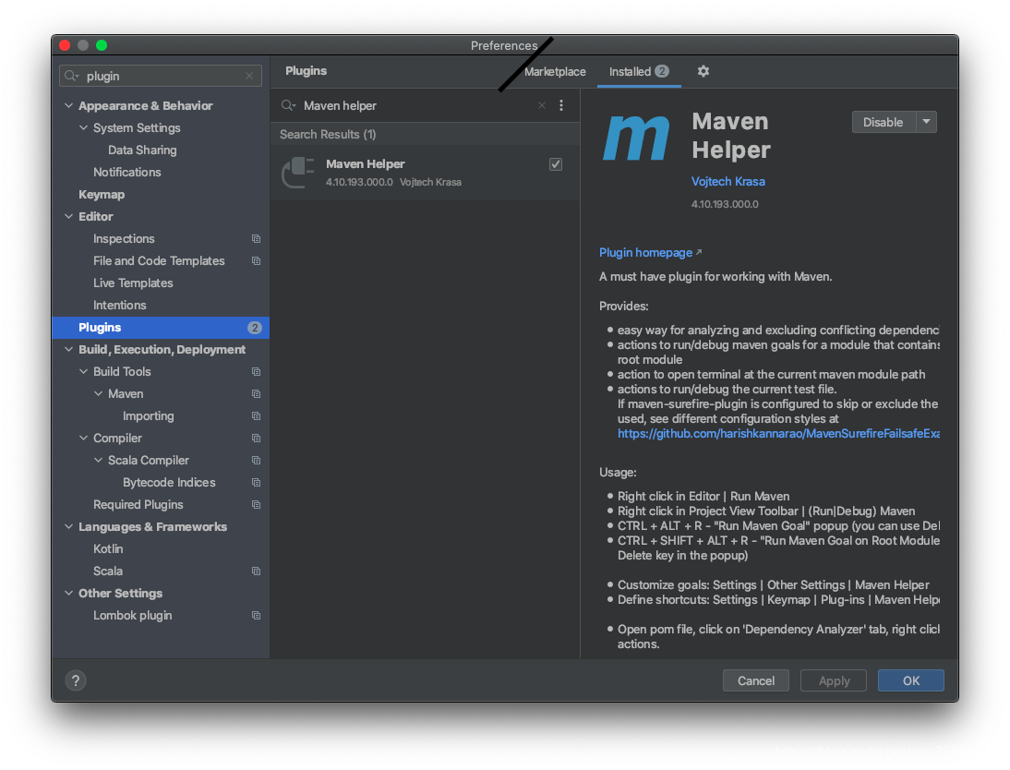Clear the Maven helper plugin search
The width and height of the screenshot is (1010, 770).
(x=542, y=105)
